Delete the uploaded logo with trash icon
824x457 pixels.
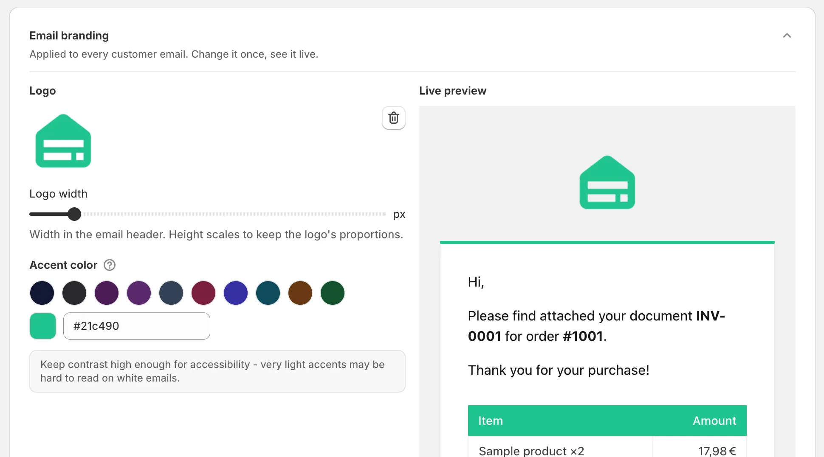click(394, 118)
